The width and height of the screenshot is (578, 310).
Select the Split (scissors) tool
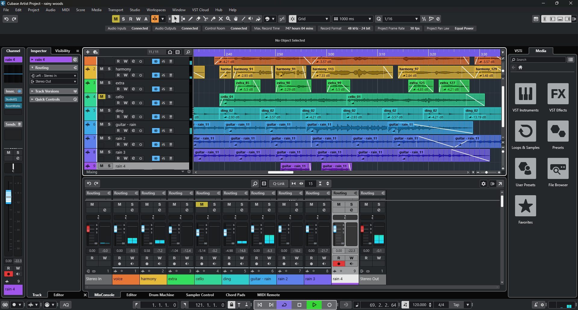[205, 19]
